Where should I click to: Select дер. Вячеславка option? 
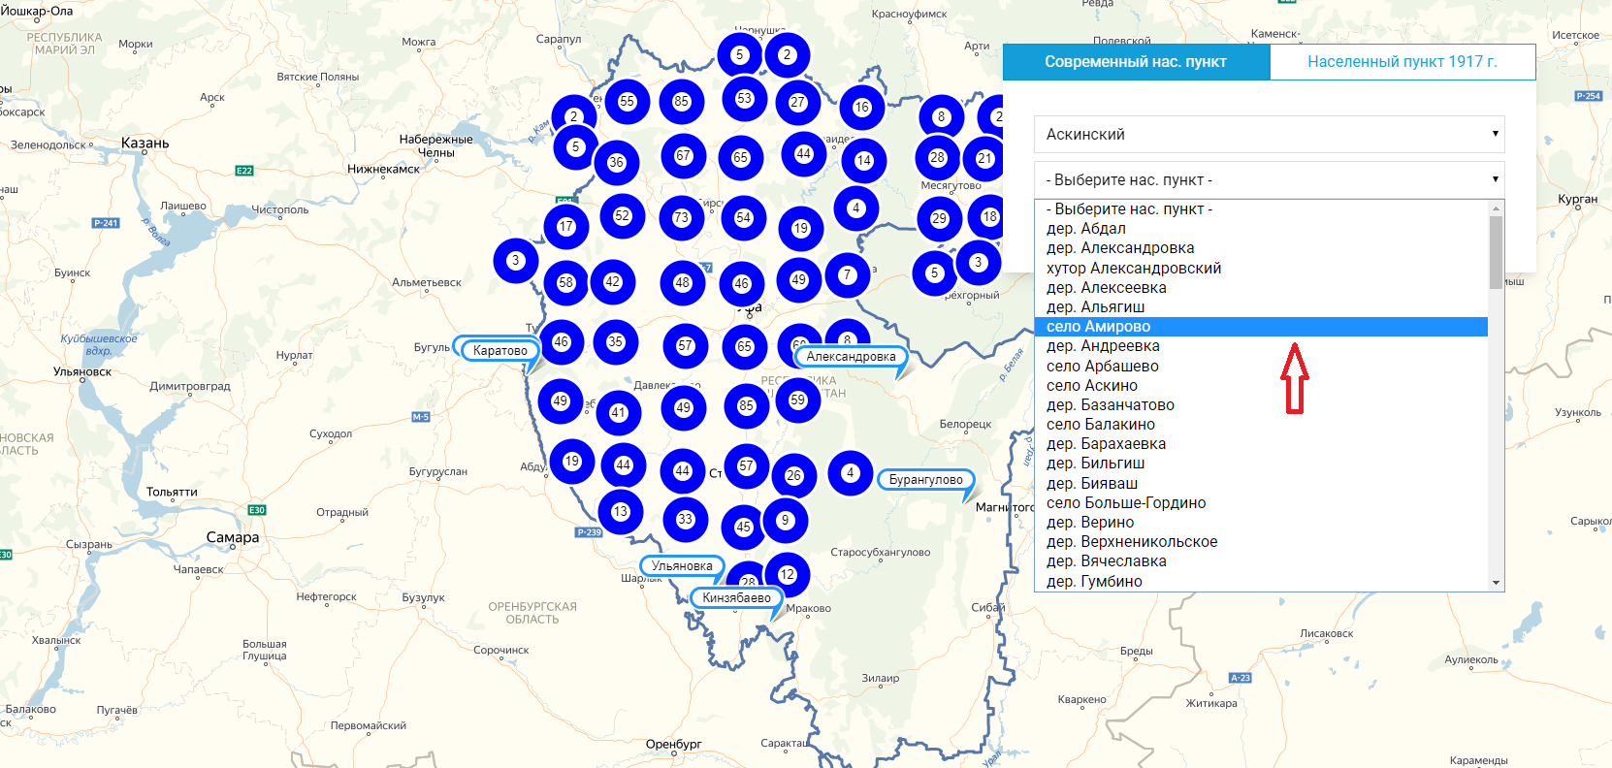(x=1261, y=561)
